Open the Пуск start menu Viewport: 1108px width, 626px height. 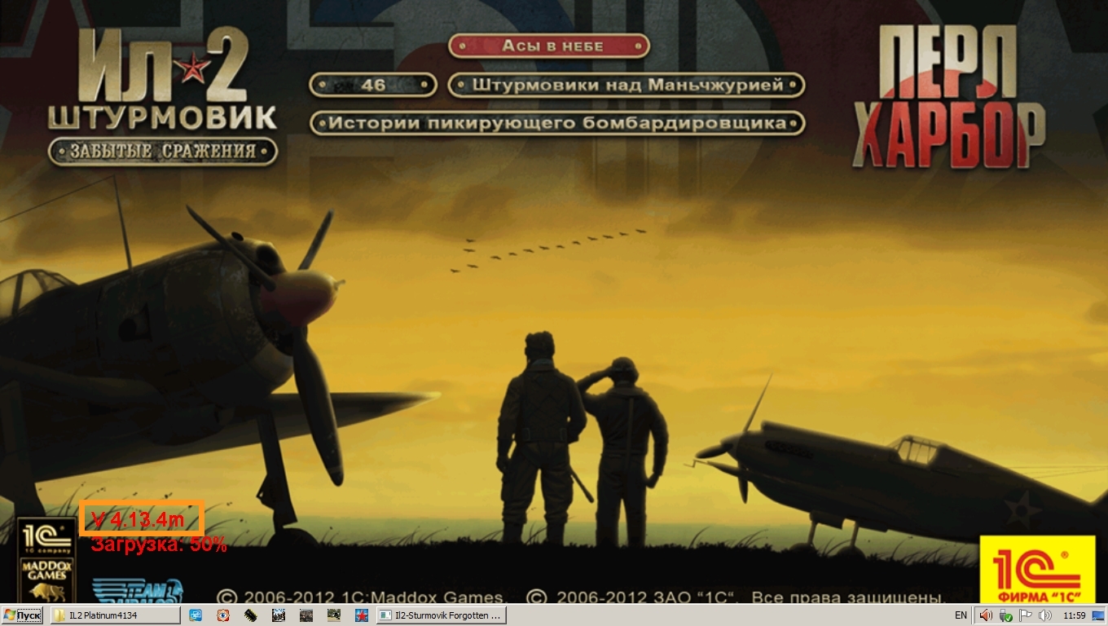(x=23, y=615)
